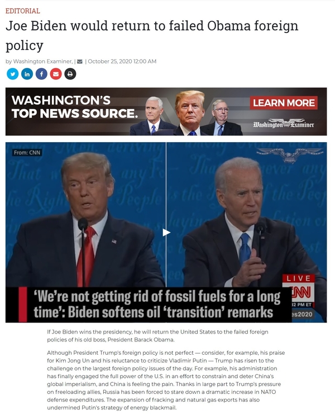Viewport: 335px width, 415px height.
Task: Print the article using printer icon
Action: pos(70,74)
